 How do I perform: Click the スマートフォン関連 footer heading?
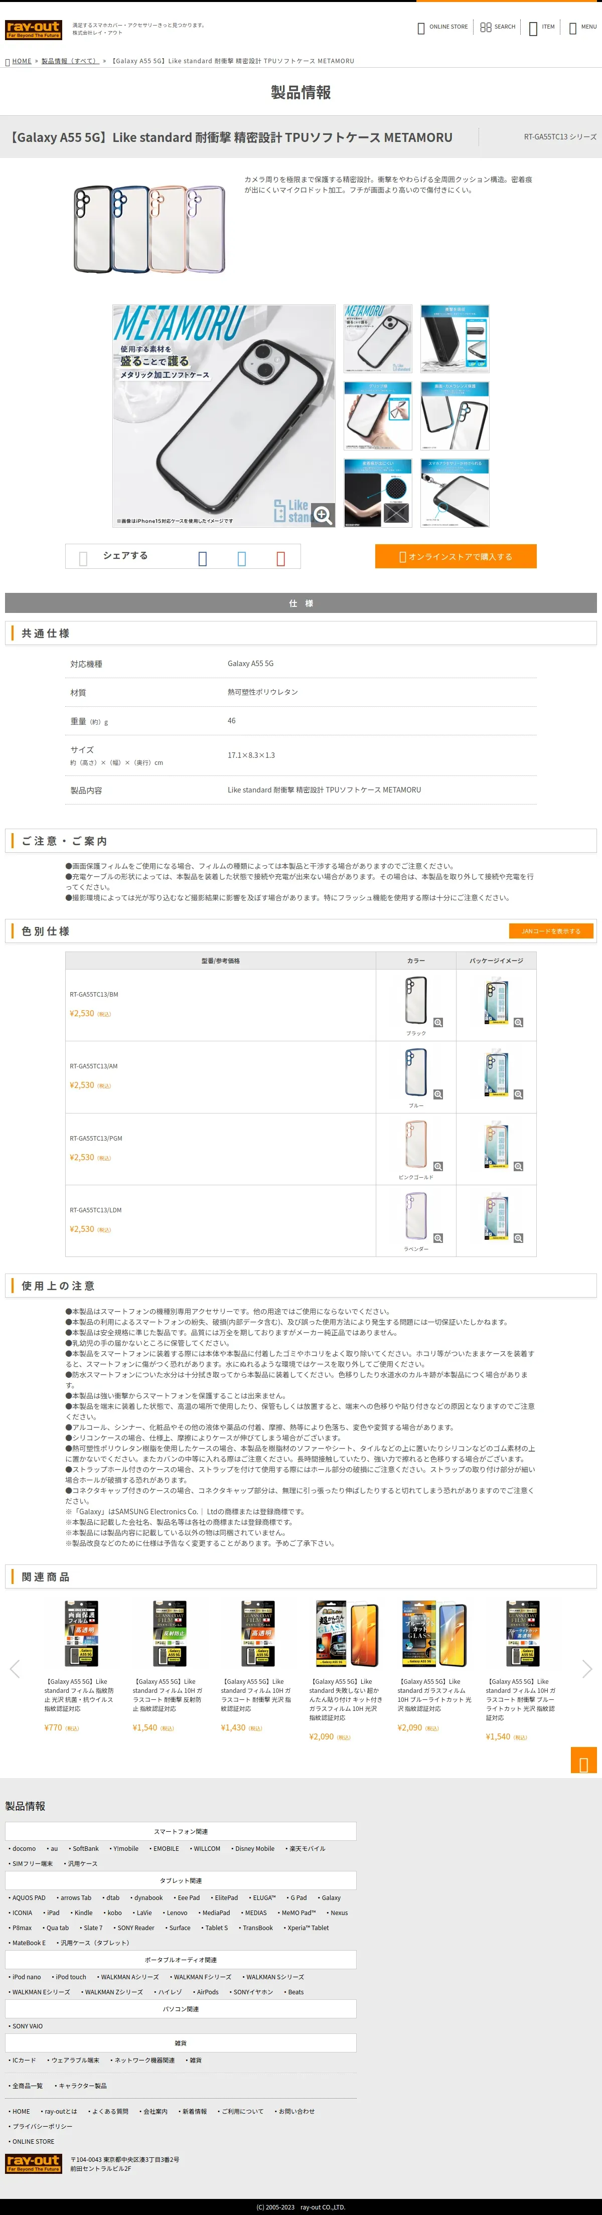(x=181, y=1831)
